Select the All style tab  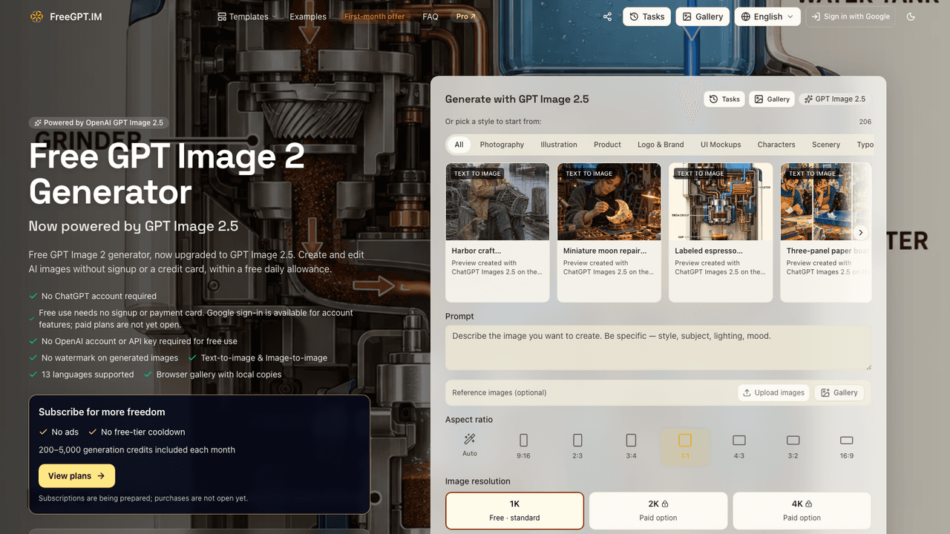459,145
